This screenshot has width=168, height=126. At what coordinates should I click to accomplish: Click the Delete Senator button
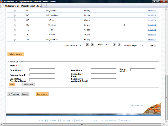[15, 54]
